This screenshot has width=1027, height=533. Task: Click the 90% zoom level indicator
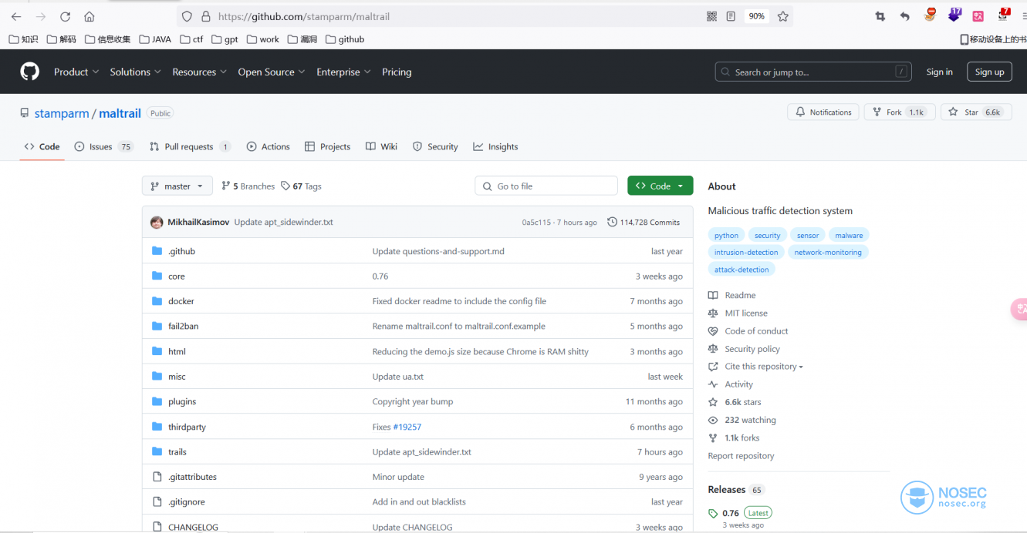(x=756, y=16)
